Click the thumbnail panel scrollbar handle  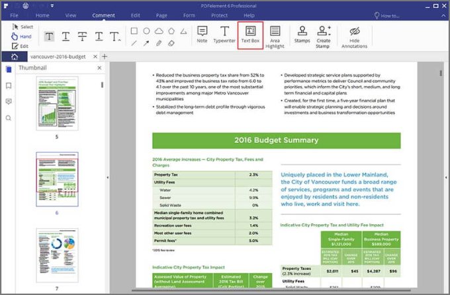102,85
